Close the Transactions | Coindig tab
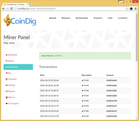 click(x=27, y=5)
